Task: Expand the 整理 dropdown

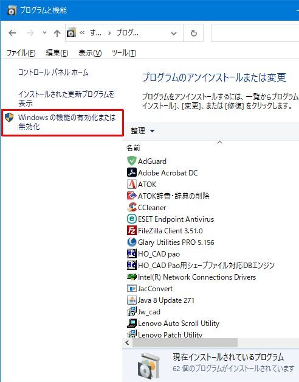Action: 142,131
